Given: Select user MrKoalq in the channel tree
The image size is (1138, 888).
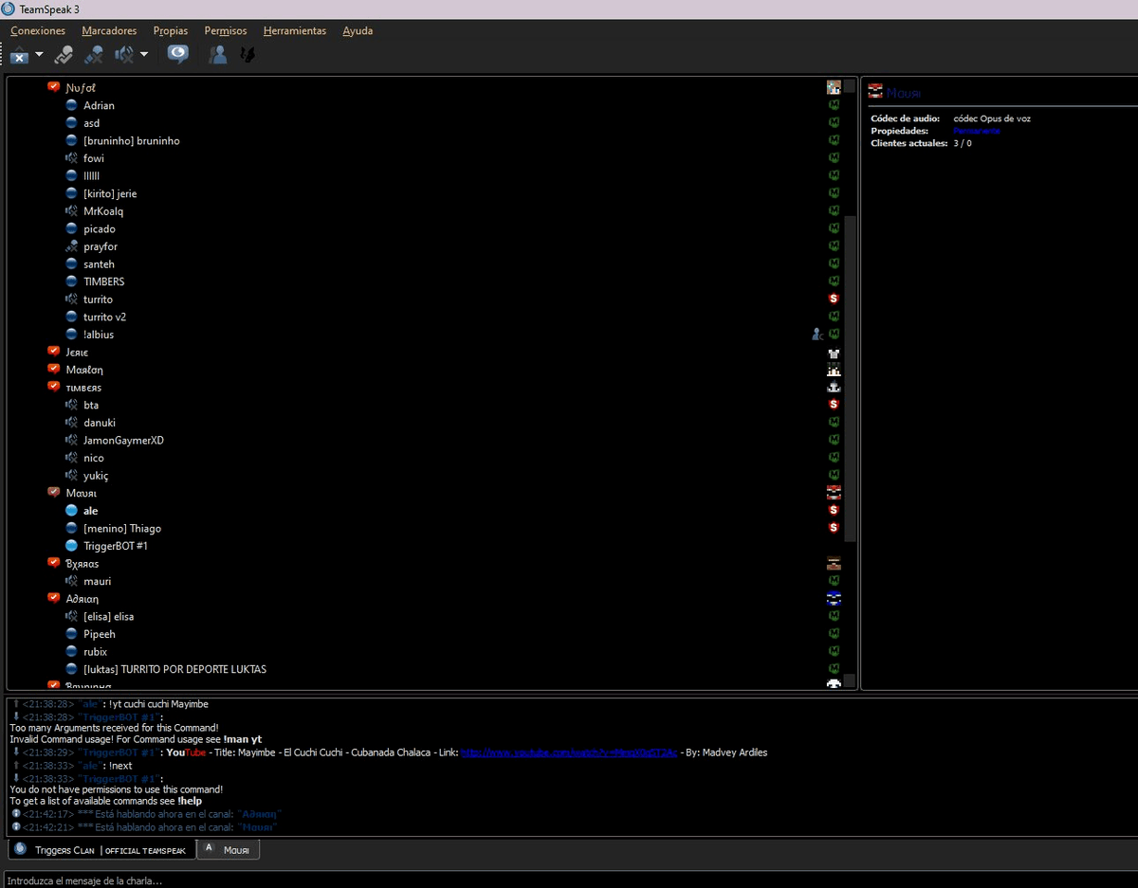Looking at the screenshot, I should click(103, 211).
